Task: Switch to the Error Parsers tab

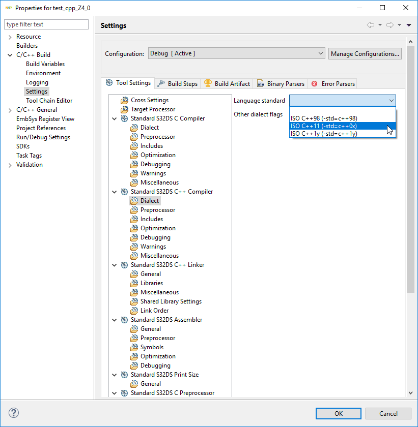Action: [332, 83]
